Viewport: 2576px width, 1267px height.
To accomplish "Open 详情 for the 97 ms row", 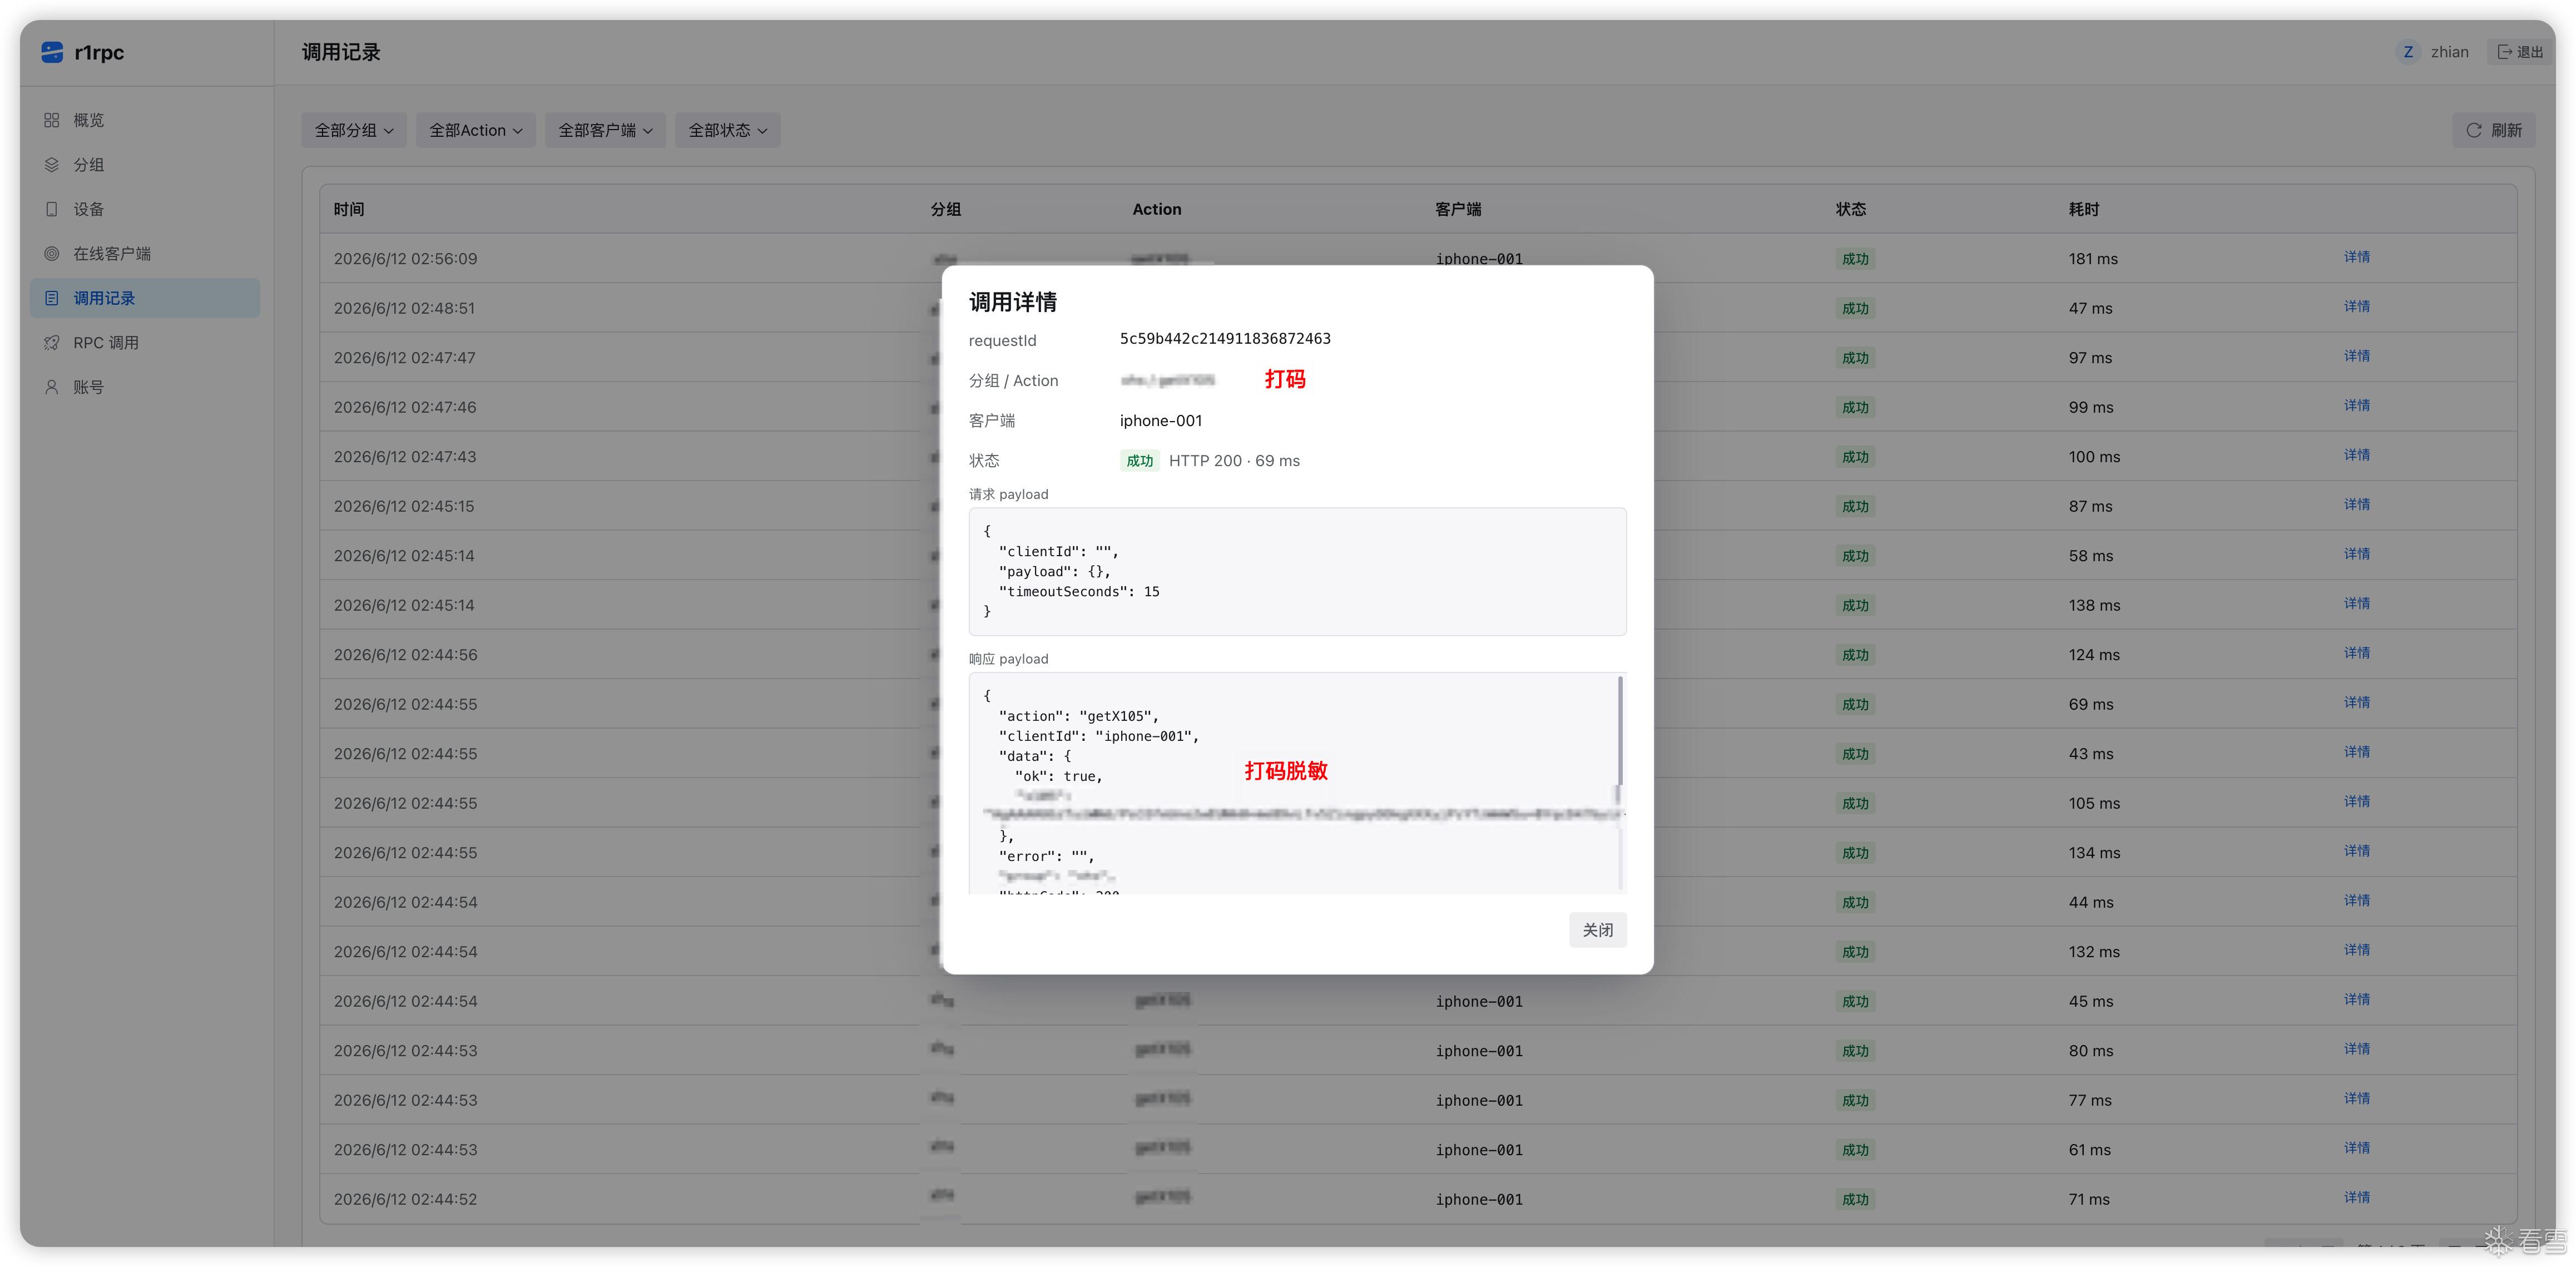I will pyautogui.click(x=2357, y=356).
